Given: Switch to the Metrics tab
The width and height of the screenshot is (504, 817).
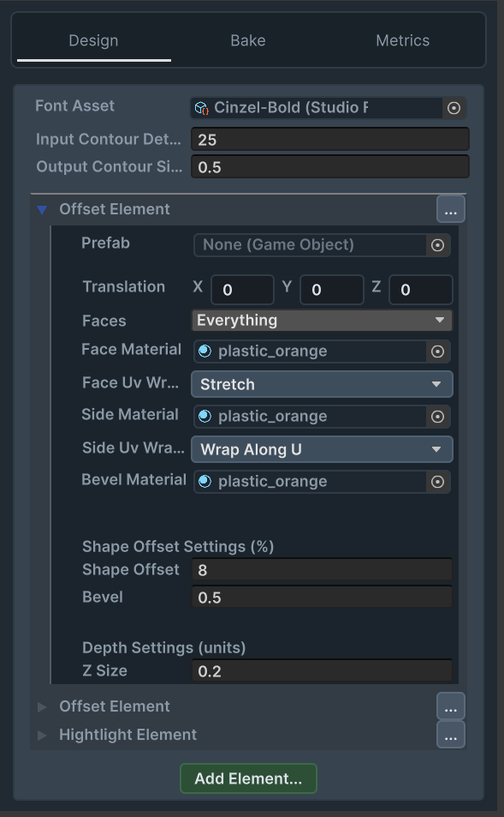Looking at the screenshot, I should point(402,40).
